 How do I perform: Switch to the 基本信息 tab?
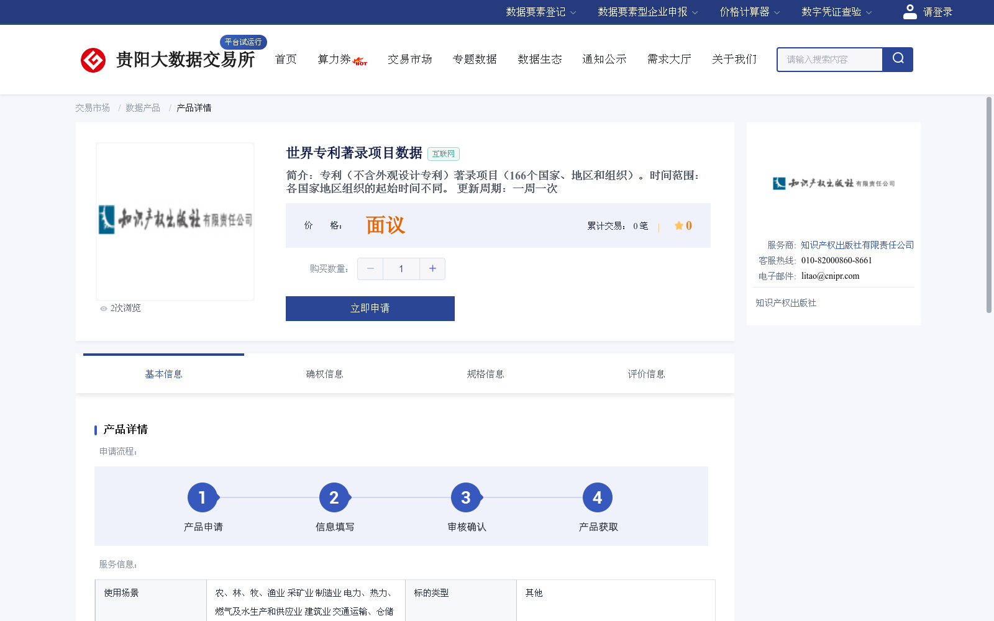coord(163,374)
